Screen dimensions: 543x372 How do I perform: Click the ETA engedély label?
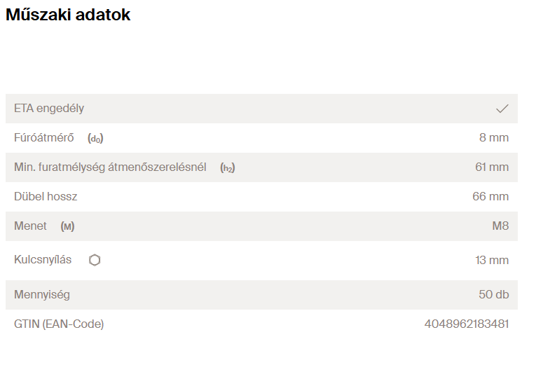click(x=49, y=109)
